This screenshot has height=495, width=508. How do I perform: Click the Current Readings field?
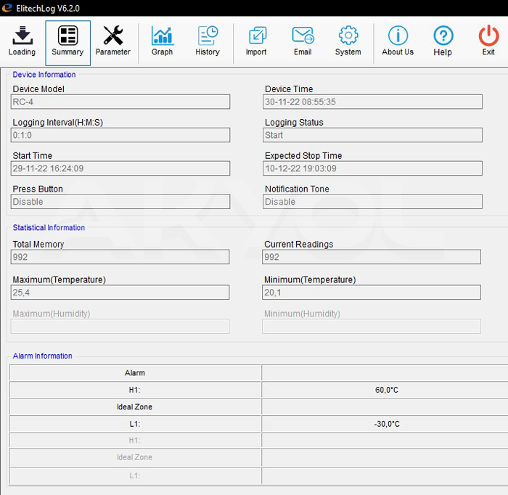(x=372, y=257)
